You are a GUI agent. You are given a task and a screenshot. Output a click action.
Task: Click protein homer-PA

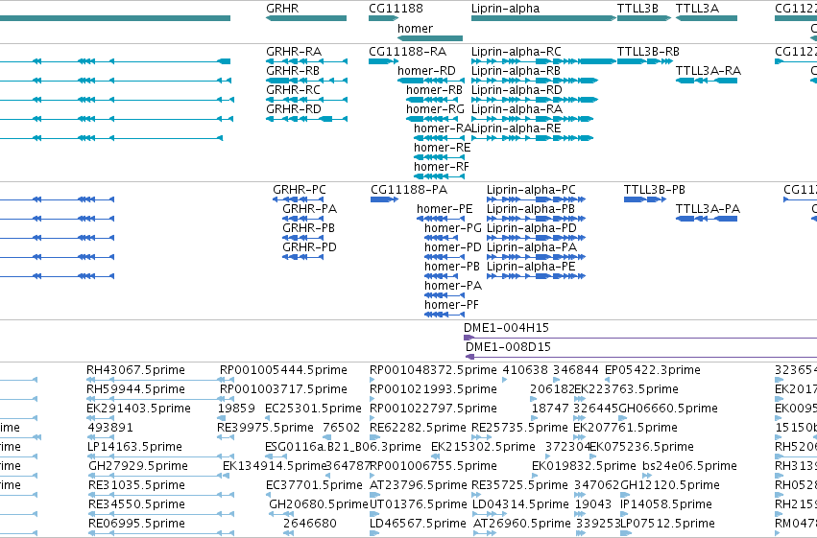click(453, 286)
